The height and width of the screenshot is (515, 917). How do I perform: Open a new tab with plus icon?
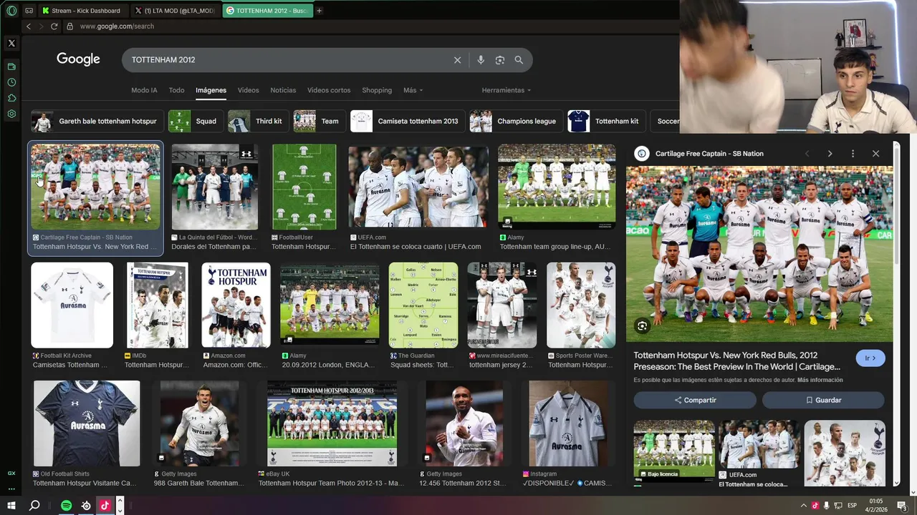click(319, 11)
